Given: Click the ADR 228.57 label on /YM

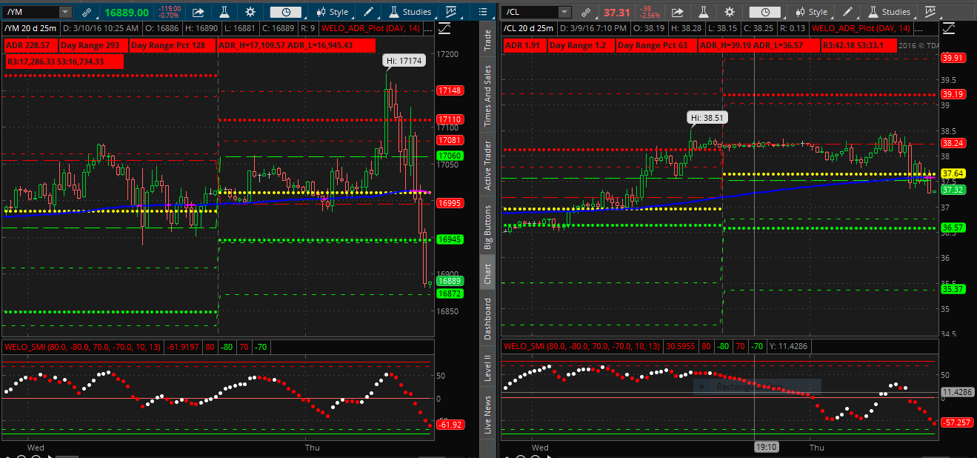Looking at the screenshot, I should coord(30,46).
